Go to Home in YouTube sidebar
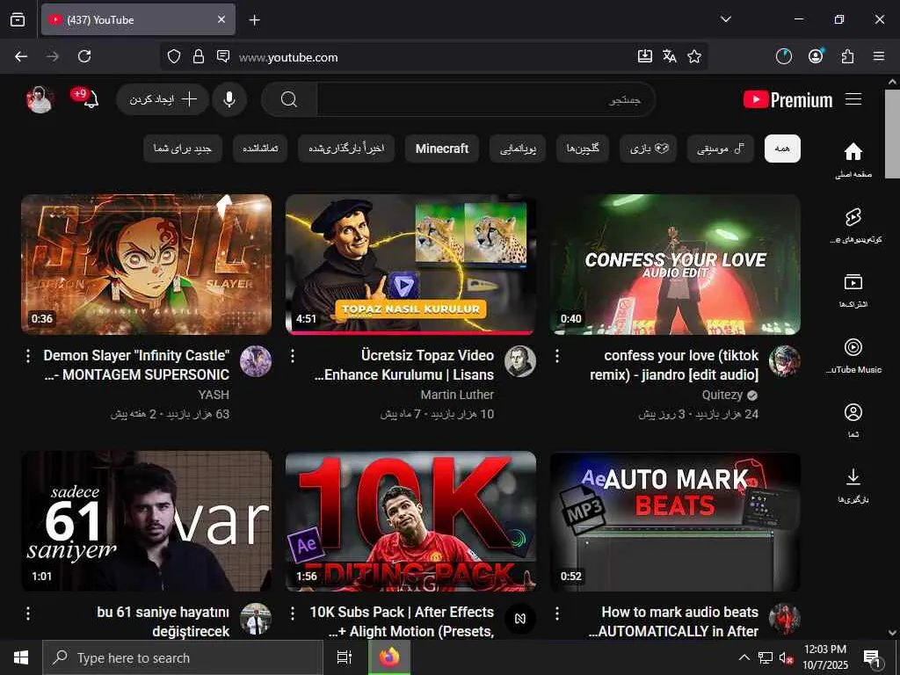The height and width of the screenshot is (675, 900). pos(853,160)
